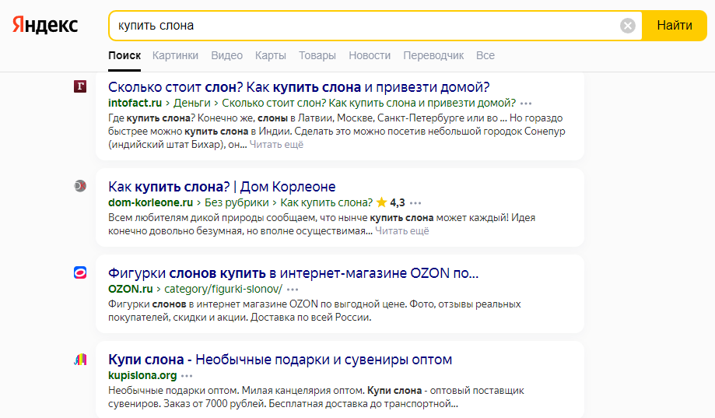The width and height of the screenshot is (715, 418).
Task: Open the dom-korleone.ru domain link
Action: coord(150,202)
